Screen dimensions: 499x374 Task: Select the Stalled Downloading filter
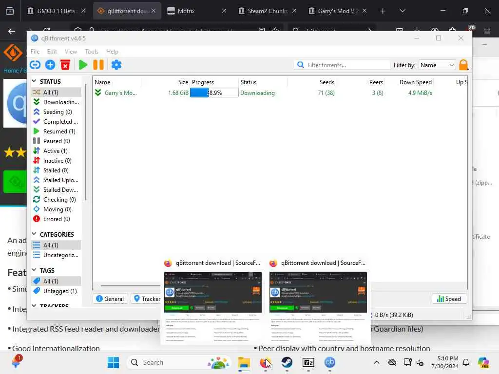(57, 190)
